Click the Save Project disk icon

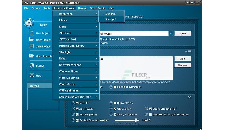(x=31, y=46)
